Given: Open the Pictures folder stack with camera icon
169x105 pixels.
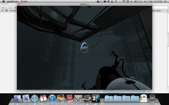Looking at the screenshot, I should tap(126, 98).
